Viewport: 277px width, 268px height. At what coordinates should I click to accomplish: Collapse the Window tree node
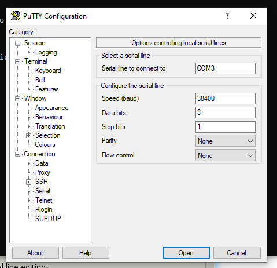click(x=17, y=98)
